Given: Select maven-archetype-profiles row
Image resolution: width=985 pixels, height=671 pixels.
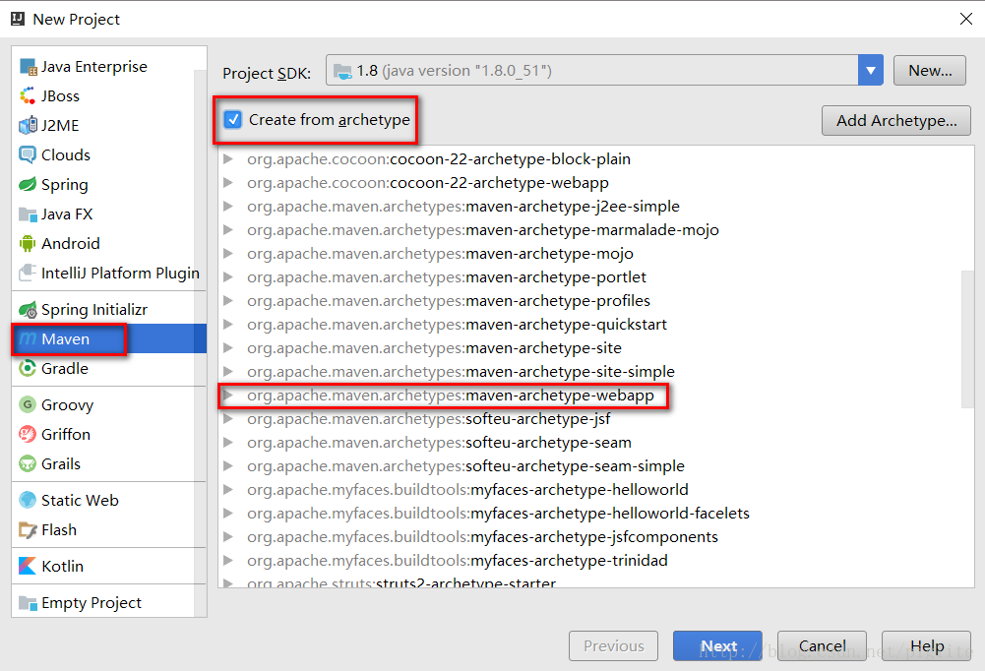Looking at the screenshot, I should [596, 301].
